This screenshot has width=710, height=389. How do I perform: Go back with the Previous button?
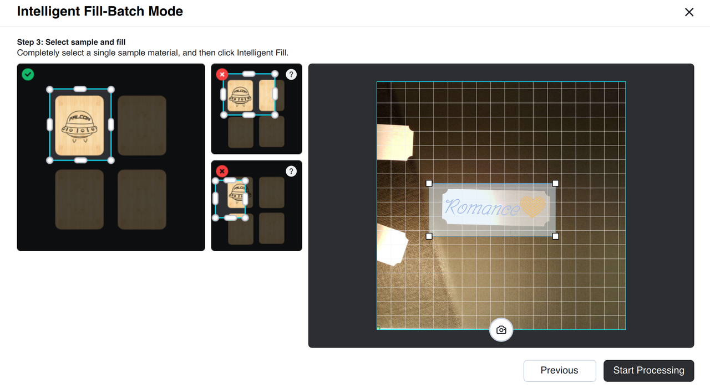(560, 371)
